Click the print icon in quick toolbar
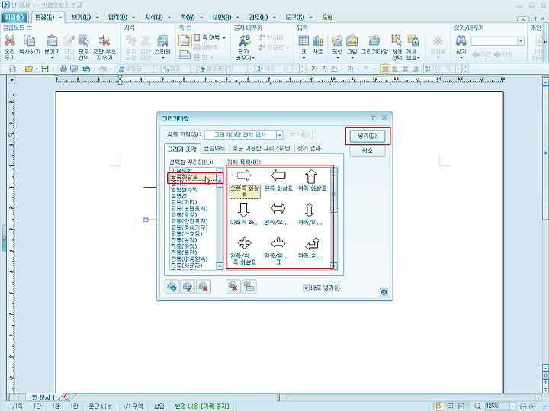Viewport: 549px width, 411px height. (x=63, y=69)
